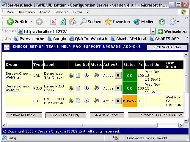Open ServersCheck link in copyright footer
The width and height of the screenshot is (190, 142).
click(x=49, y=131)
